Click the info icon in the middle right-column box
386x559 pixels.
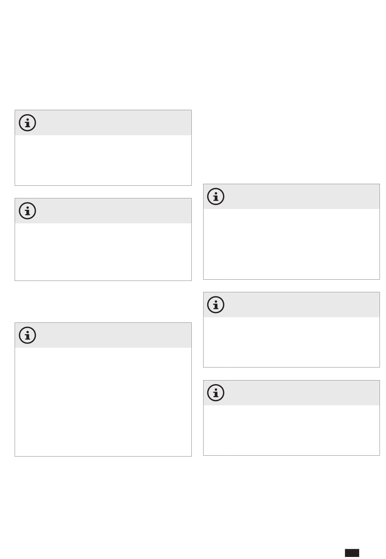tap(216, 305)
